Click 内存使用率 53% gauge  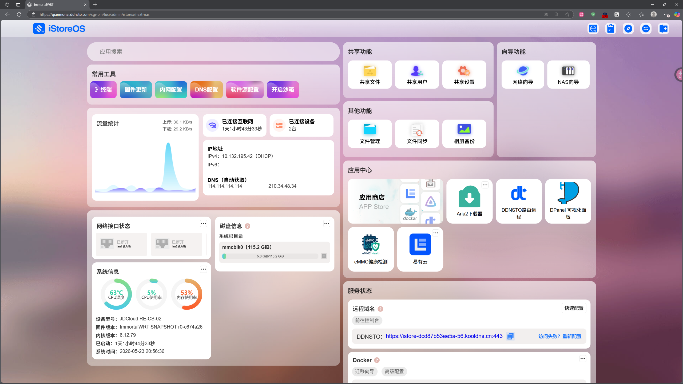point(187,294)
